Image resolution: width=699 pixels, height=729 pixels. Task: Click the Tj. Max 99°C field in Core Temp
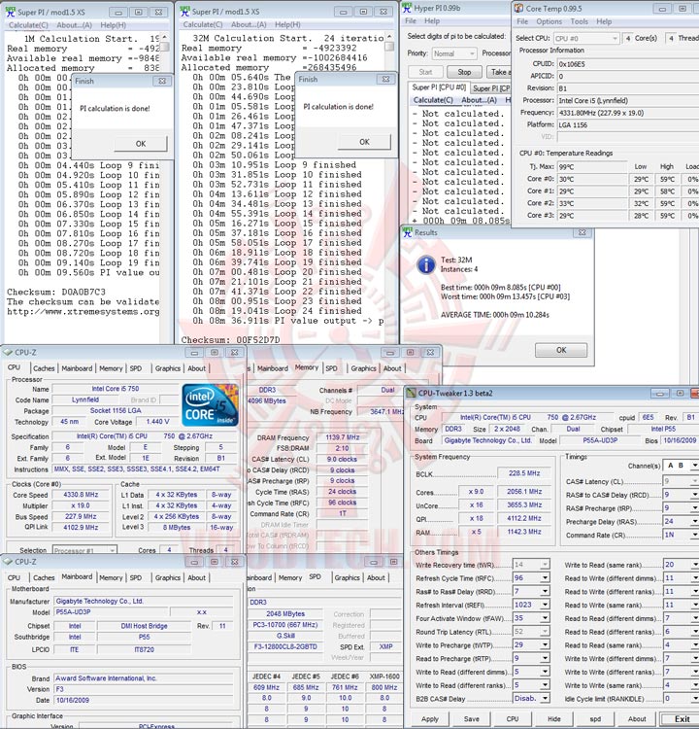(x=591, y=167)
